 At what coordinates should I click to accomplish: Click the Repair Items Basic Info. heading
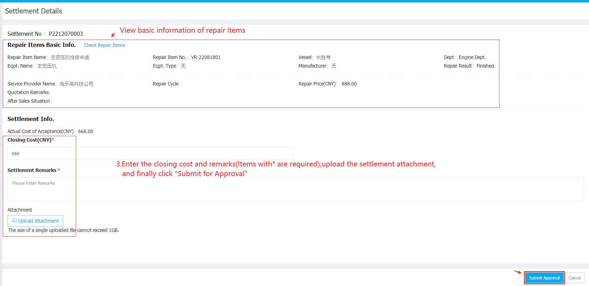pos(42,45)
